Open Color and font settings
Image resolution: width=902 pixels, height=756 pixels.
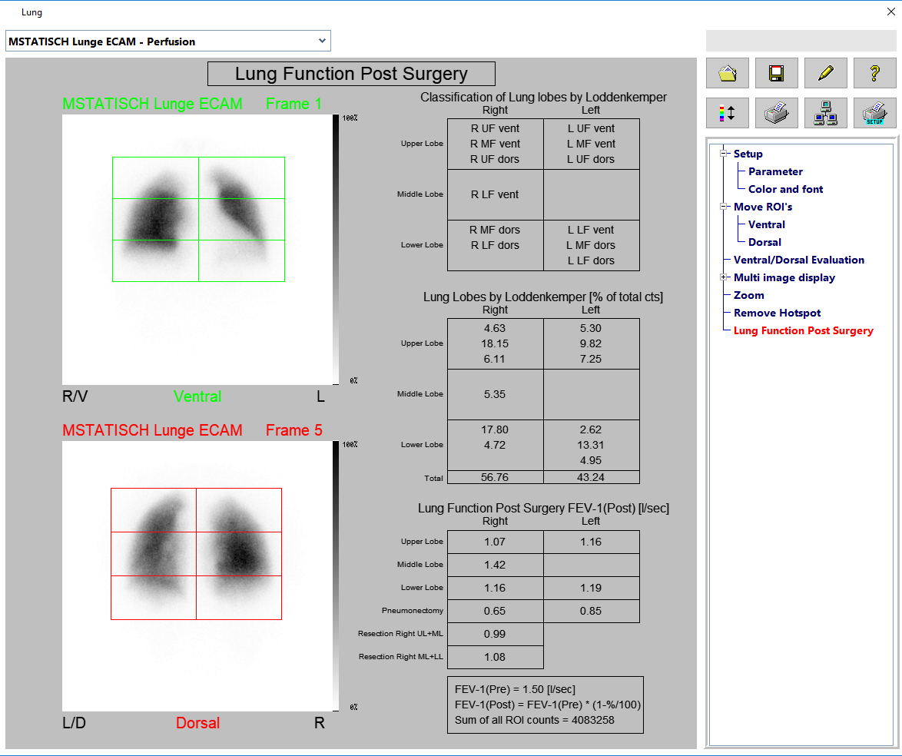coord(785,189)
